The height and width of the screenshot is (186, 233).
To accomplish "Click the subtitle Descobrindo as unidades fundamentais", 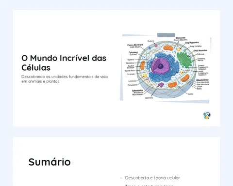I will (65, 79).
